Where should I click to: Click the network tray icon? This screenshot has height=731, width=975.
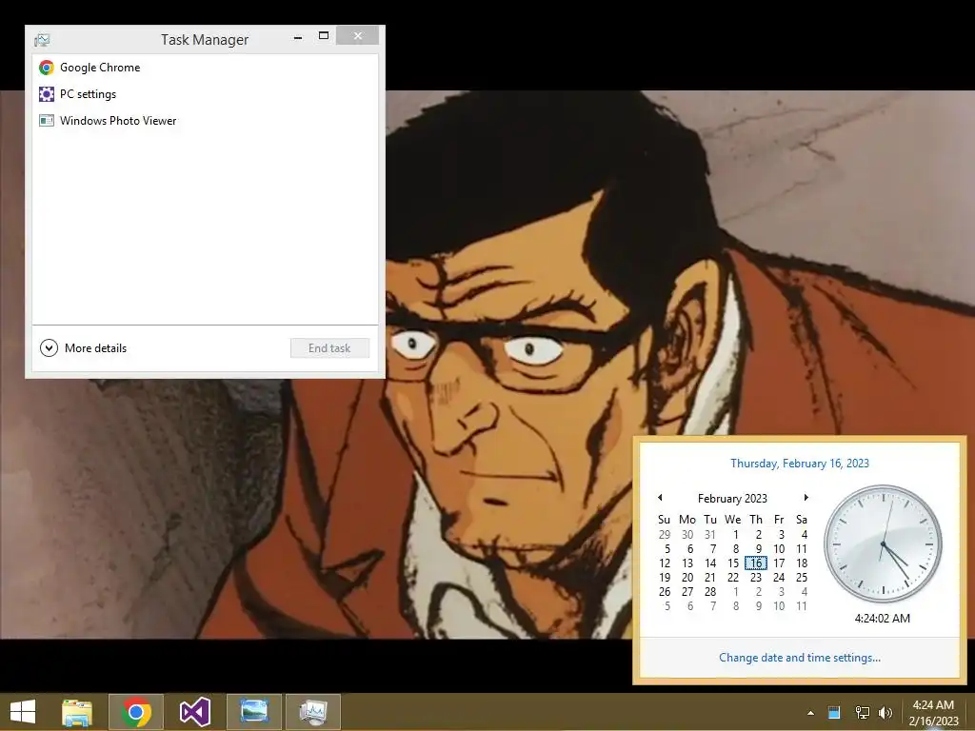(x=862, y=712)
